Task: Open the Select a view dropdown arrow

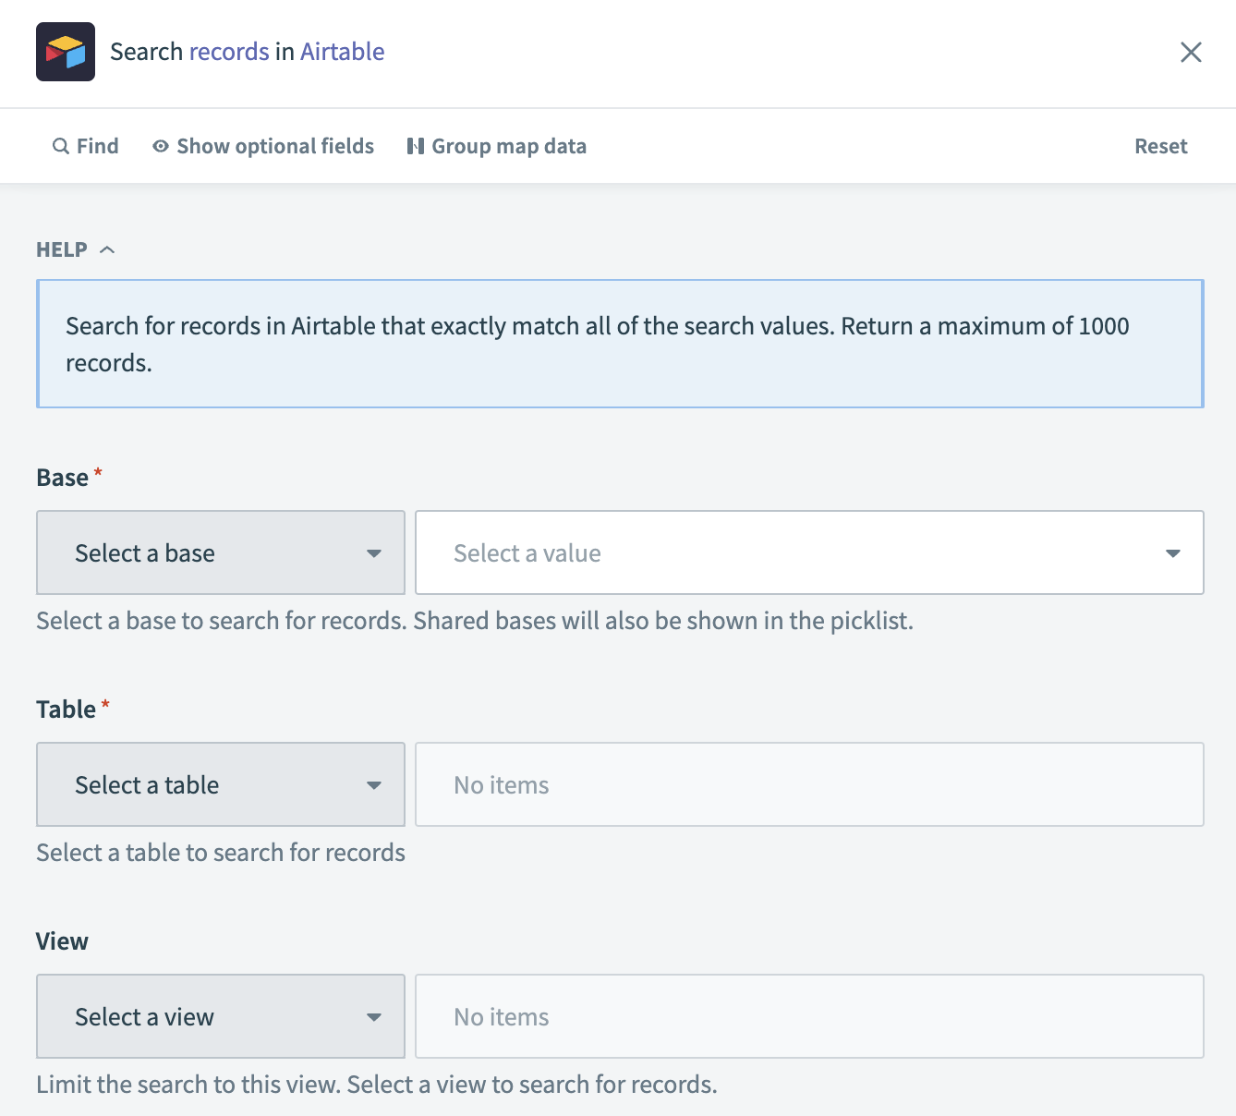Action: coord(374,1016)
